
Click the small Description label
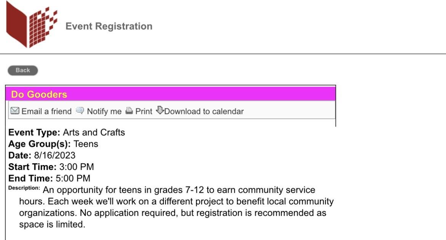[x=24, y=188]
